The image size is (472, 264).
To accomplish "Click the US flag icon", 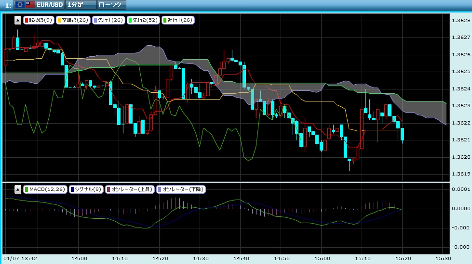I will (x=30, y=4).
